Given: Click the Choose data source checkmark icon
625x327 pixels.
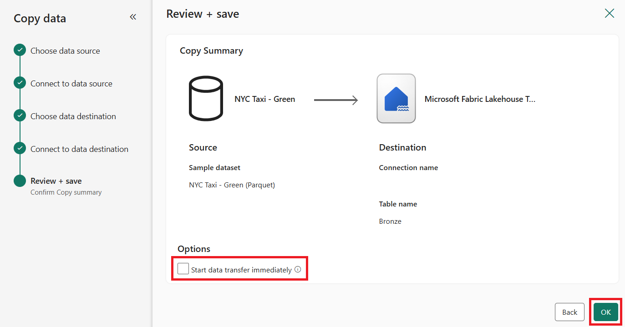Looking at the screenshot, I should click(20, 50).
